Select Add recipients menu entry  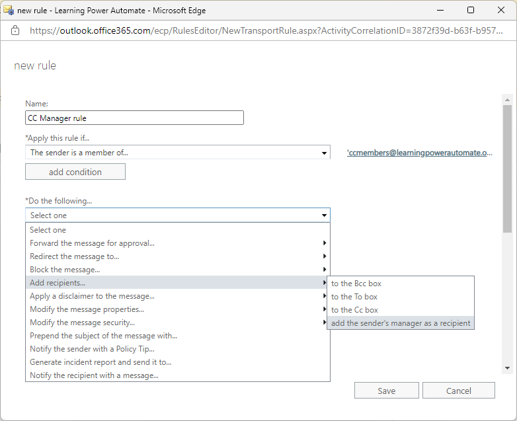coord(58,283)
